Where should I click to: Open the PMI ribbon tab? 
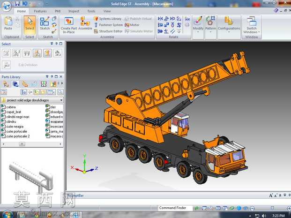tap(58, 11)
